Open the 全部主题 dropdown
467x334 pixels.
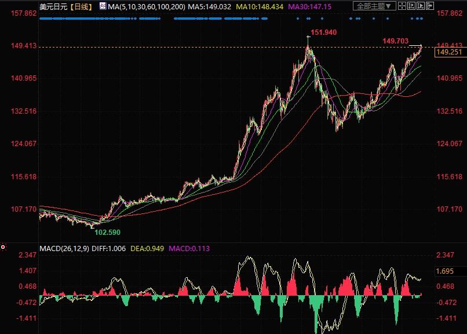pos(374,6)
